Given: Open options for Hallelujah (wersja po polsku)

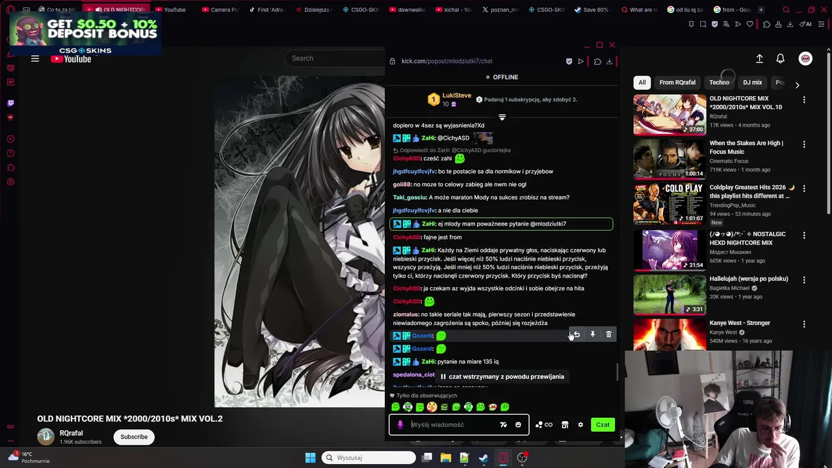Looking at the screenshot, I should (804, 279).
